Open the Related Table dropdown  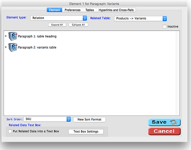140,18
